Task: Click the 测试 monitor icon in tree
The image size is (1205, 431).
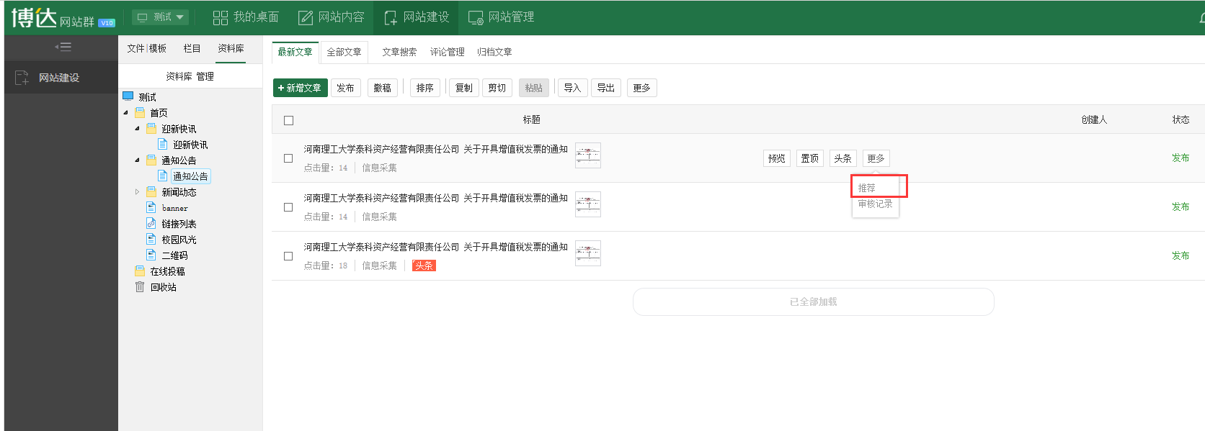Action: pyautogui.click(x=128, y=96)
